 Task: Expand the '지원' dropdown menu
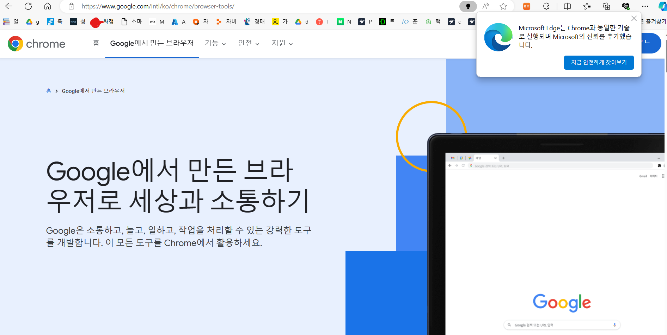[x=282, y=43]
